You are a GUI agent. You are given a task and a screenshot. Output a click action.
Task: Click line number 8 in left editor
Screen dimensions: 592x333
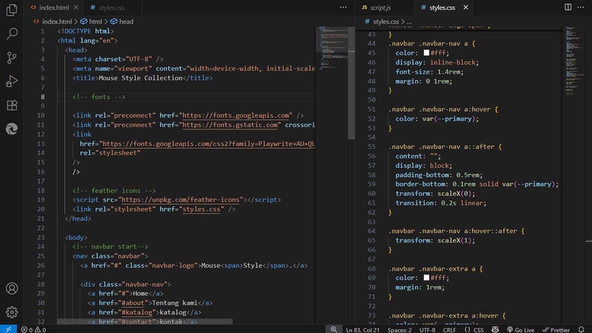(x=43, y=97)
